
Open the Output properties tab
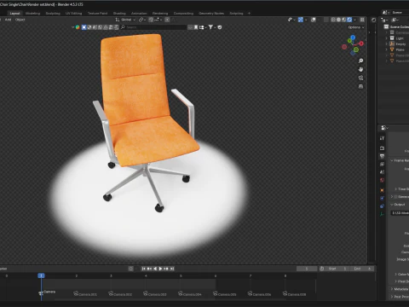382,156
